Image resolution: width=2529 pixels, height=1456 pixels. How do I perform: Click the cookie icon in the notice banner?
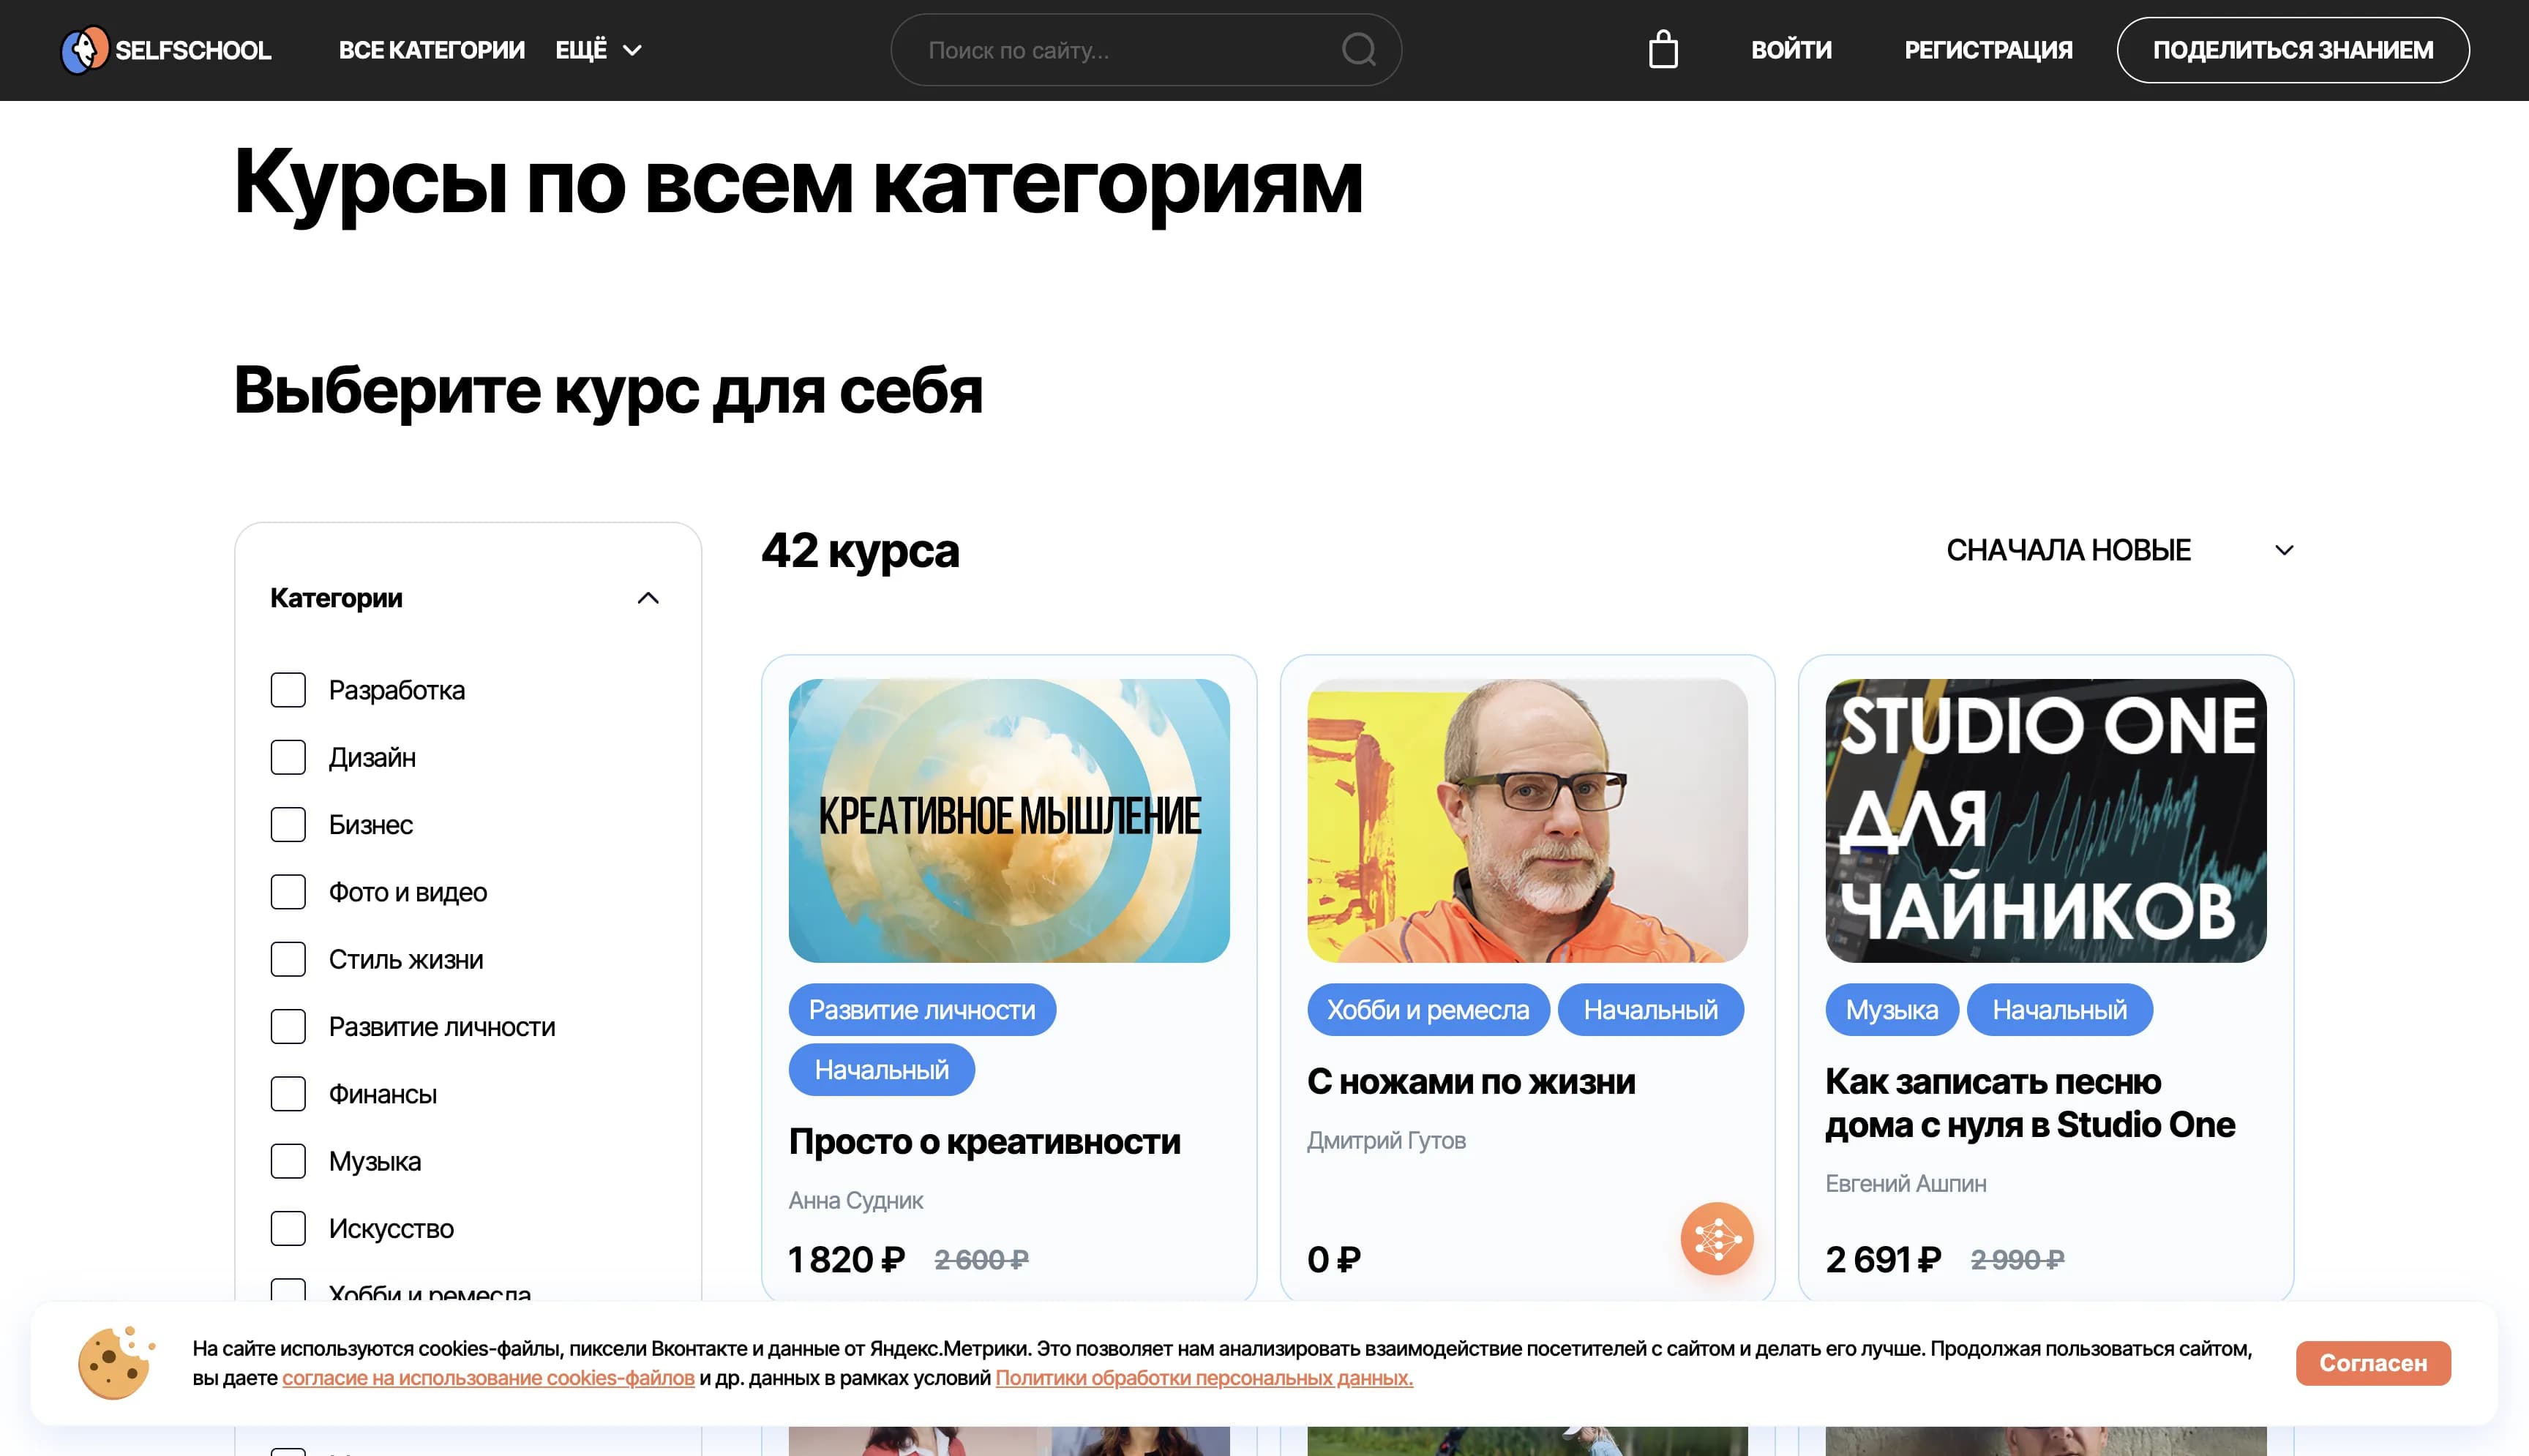click(114, 1362)
